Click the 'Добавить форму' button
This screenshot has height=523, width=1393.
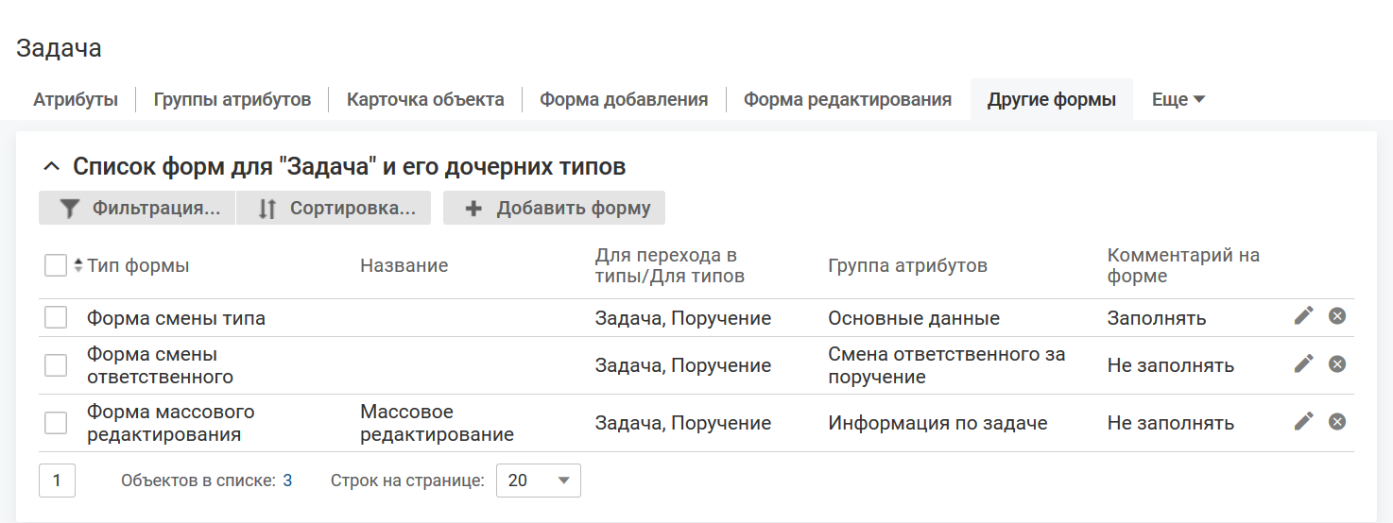[554, 209]
